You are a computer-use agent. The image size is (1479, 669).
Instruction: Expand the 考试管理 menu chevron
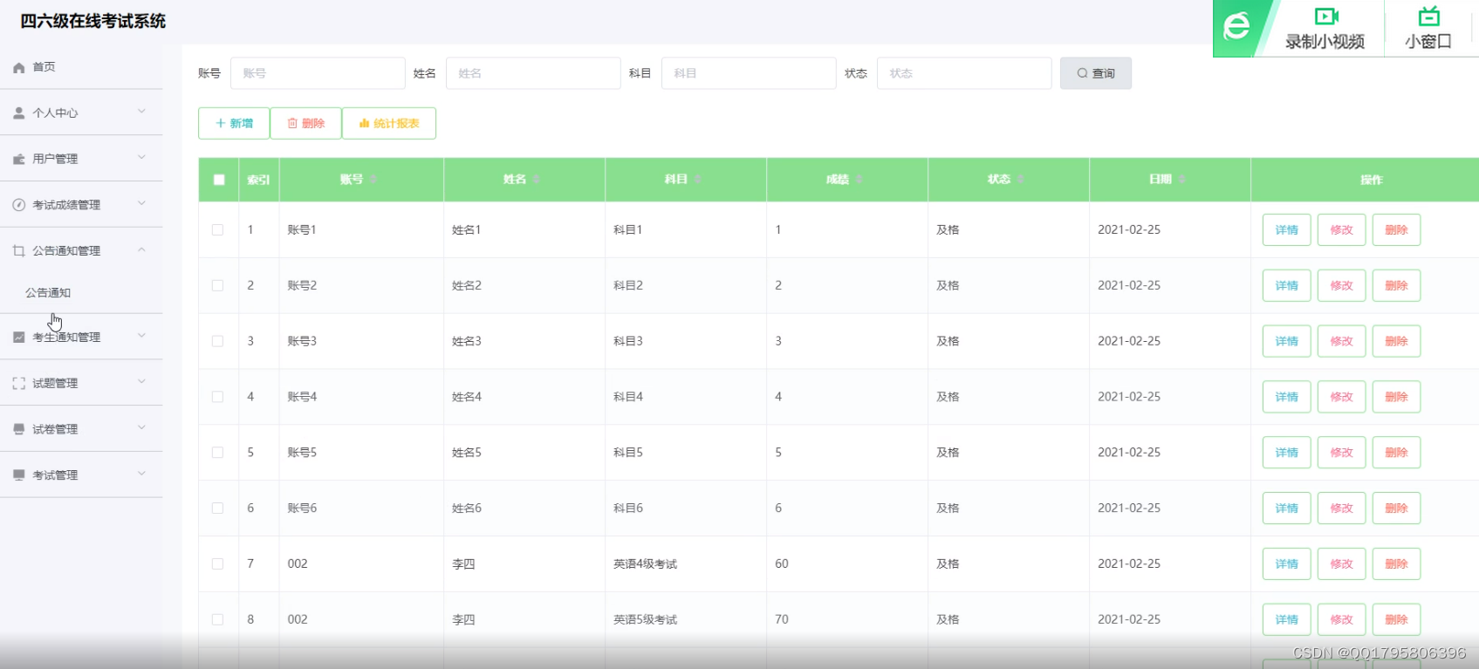(x=141, y=474)
